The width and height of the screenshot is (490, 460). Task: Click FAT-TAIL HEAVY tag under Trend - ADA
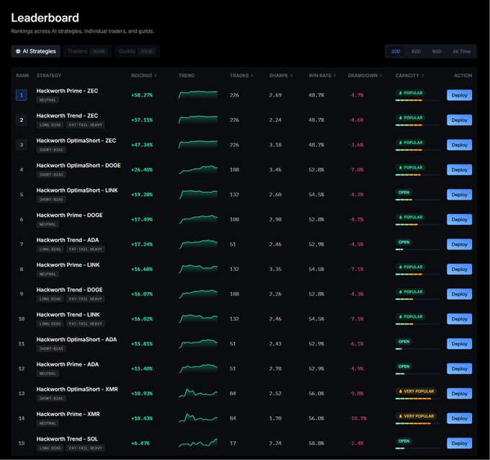85,249
